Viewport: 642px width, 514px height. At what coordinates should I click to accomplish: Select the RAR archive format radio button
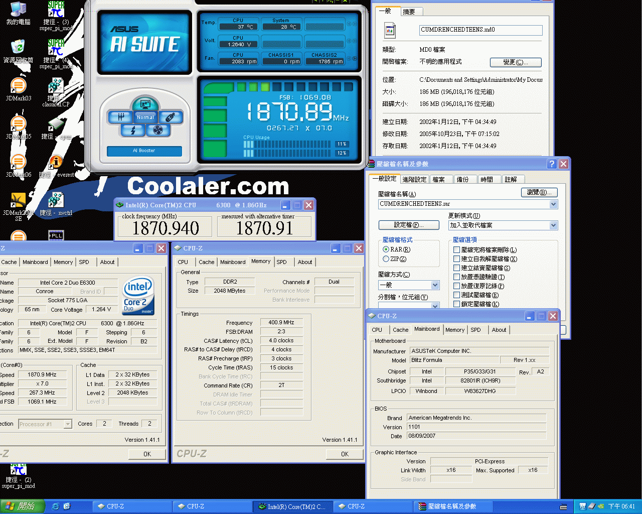coord(386,249)
